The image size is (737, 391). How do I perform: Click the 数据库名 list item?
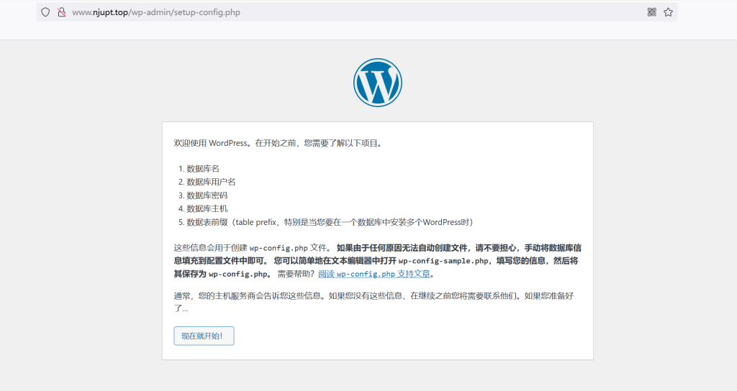click(203, 168)
